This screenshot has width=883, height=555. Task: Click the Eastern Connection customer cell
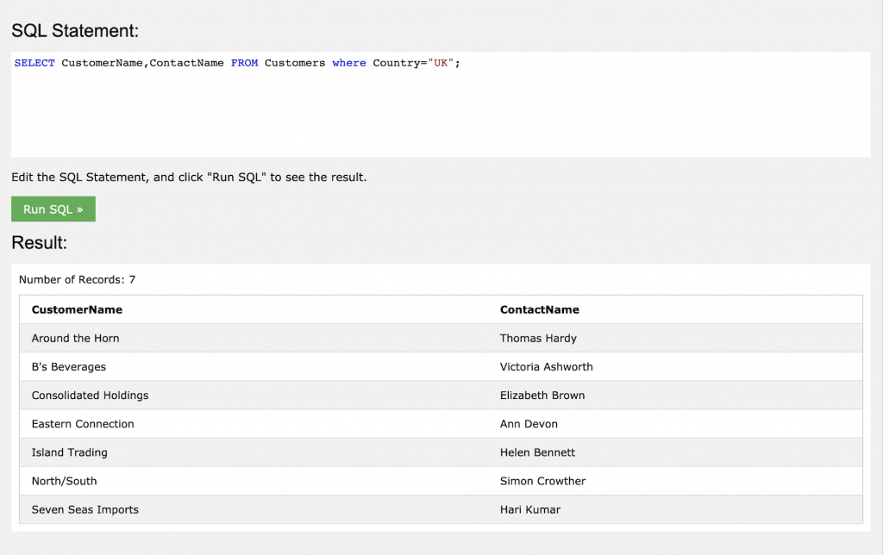pyautogui.click(x=83, y=423)
